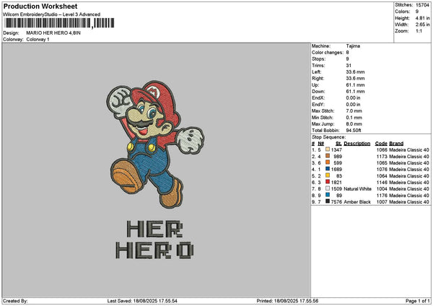Click the cream color swatch for code 1066
Screen dimensions: 433x306
tap(328, 149)
